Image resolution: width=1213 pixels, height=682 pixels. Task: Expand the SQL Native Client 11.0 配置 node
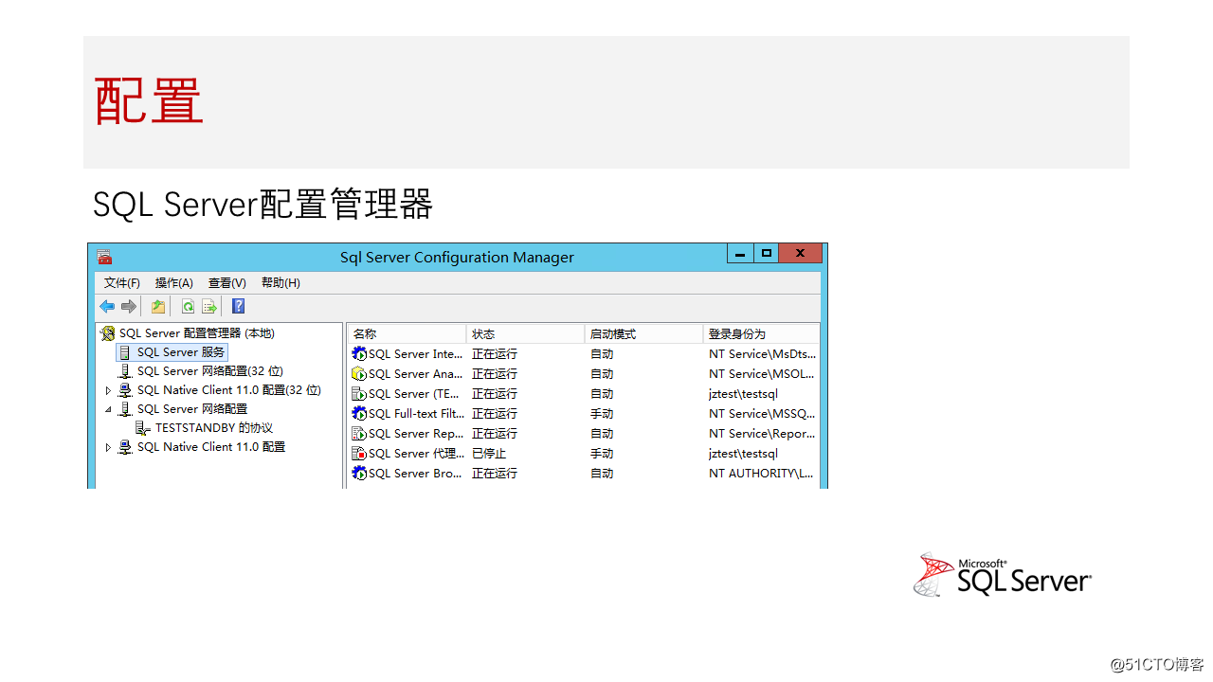pos(108,447)
